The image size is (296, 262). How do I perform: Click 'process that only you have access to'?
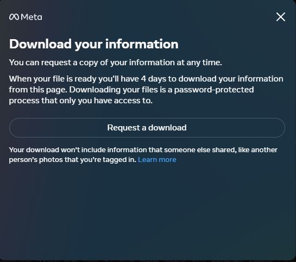80,101
